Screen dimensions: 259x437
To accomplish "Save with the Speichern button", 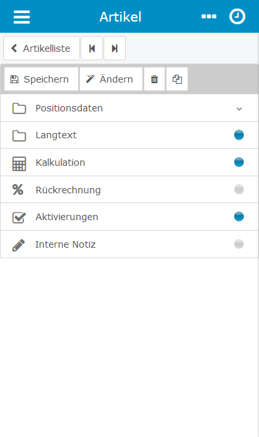I will 41,79.
